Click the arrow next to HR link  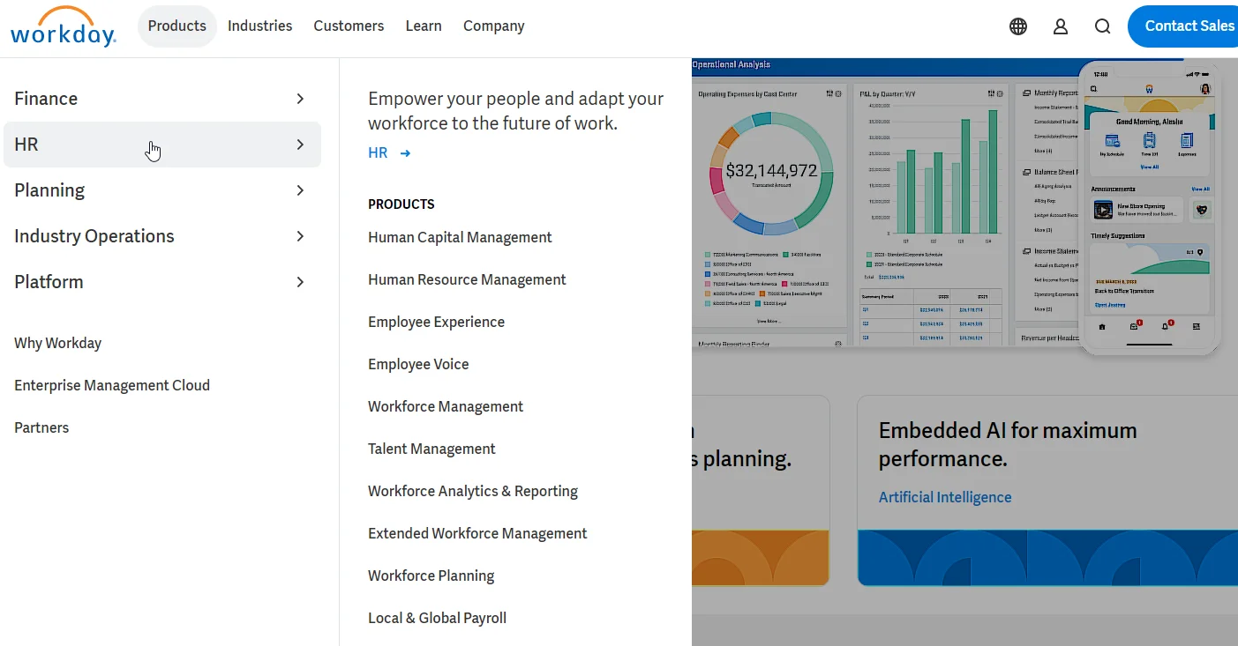click(x=405, y=153)
